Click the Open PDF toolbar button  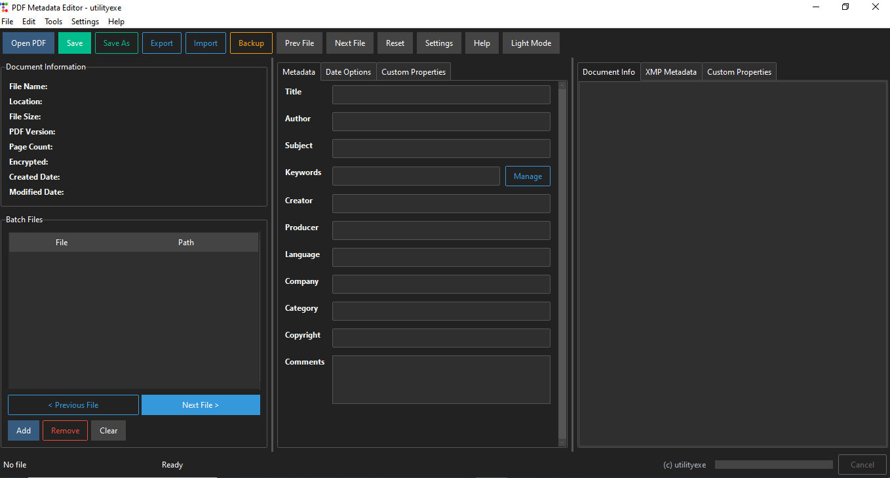click(29, 43)
